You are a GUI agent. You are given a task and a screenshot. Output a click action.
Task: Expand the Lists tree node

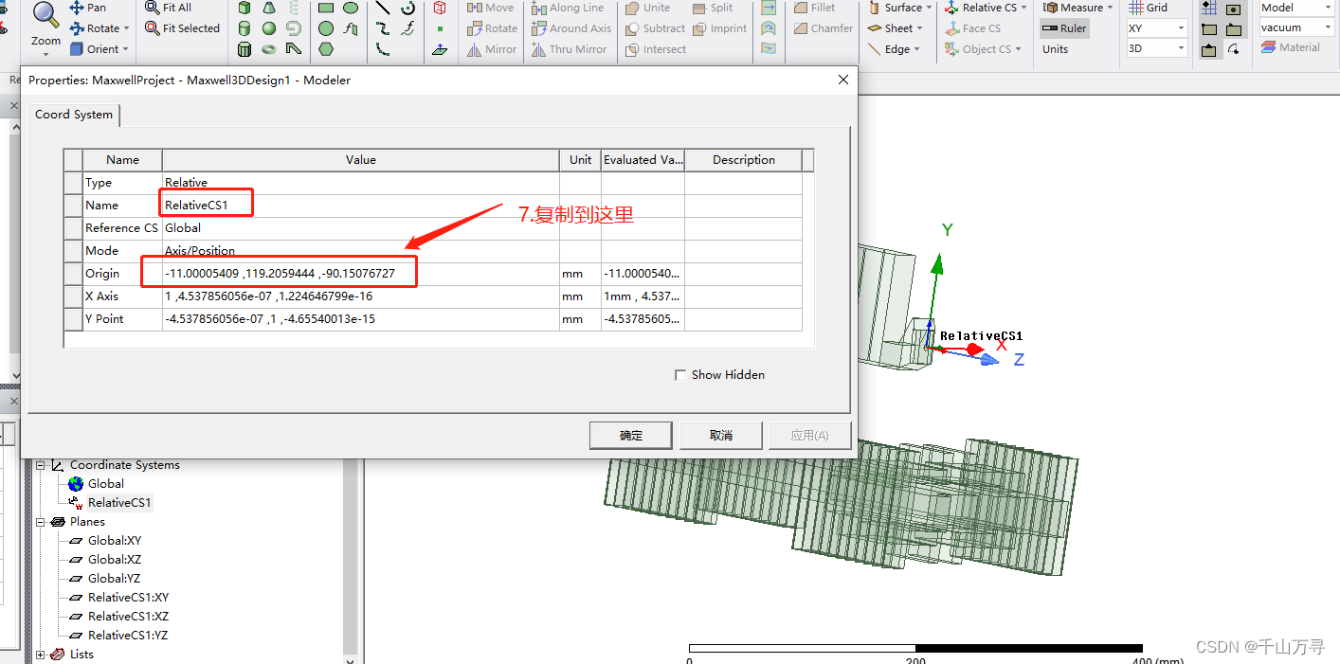point(41,655)
